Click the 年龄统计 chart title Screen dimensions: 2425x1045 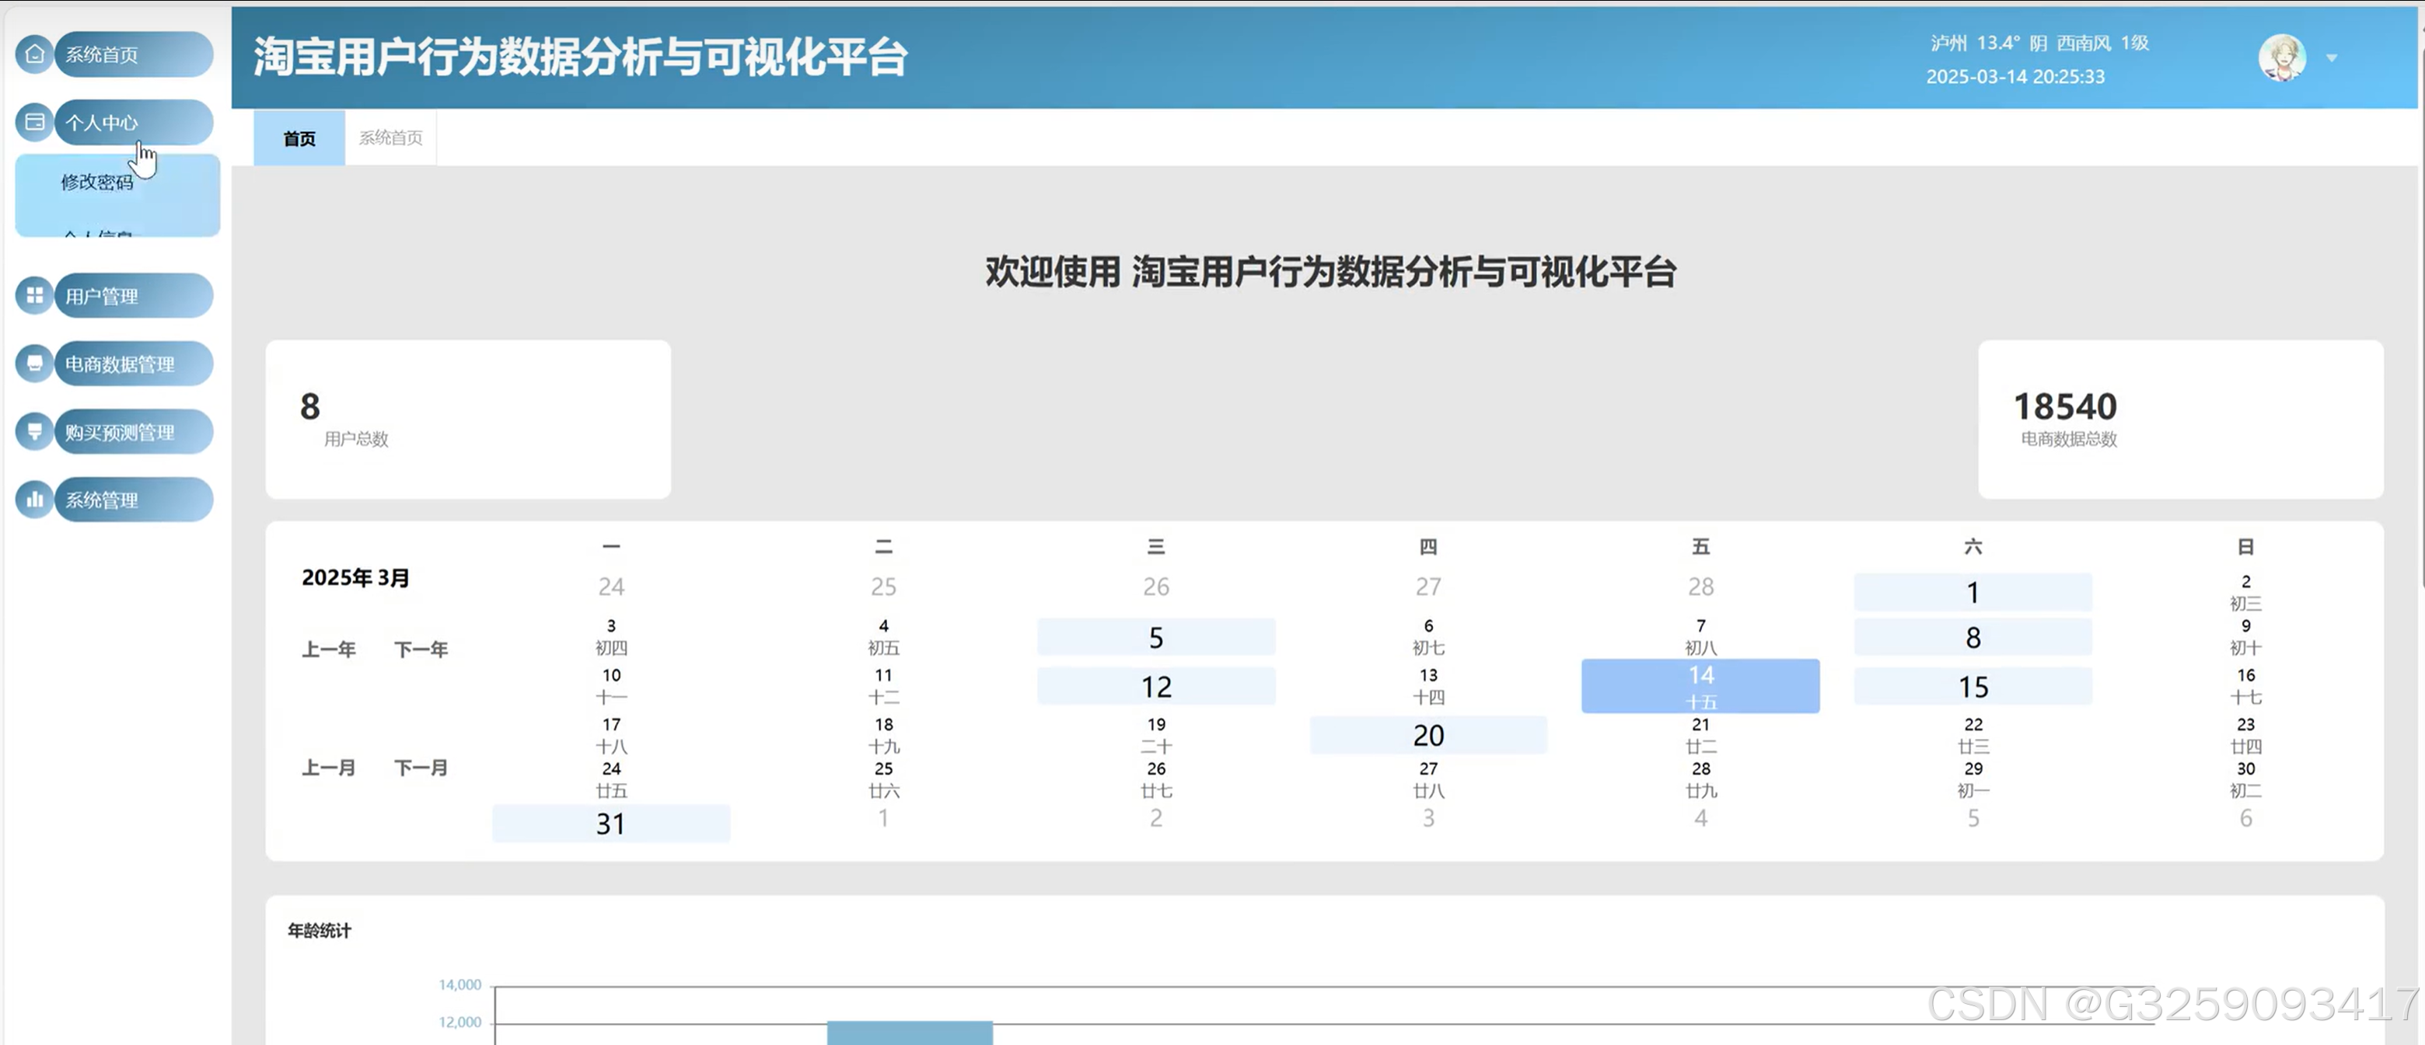[319, 930]
